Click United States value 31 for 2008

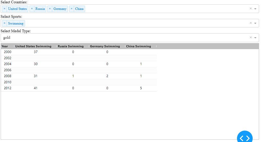[x=35, y=76]
